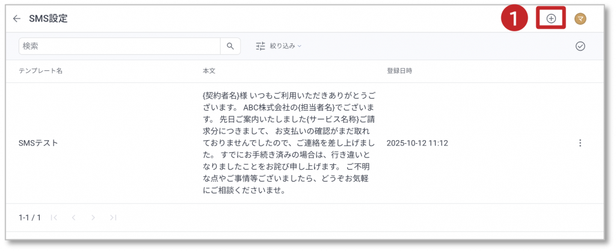Click the magnifying glass search button

pyautogui.click(x=230, y=46)
